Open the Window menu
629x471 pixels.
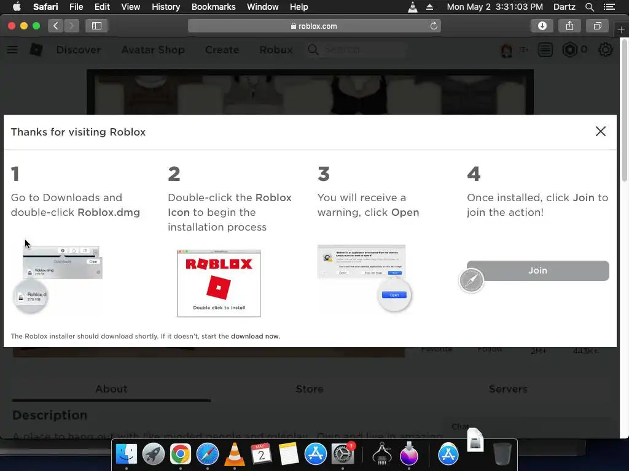point(263,7)
